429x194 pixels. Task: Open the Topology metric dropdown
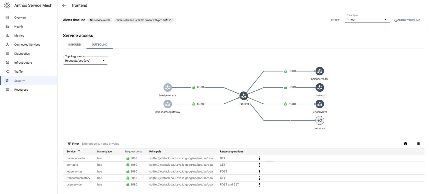pos(85,61)
